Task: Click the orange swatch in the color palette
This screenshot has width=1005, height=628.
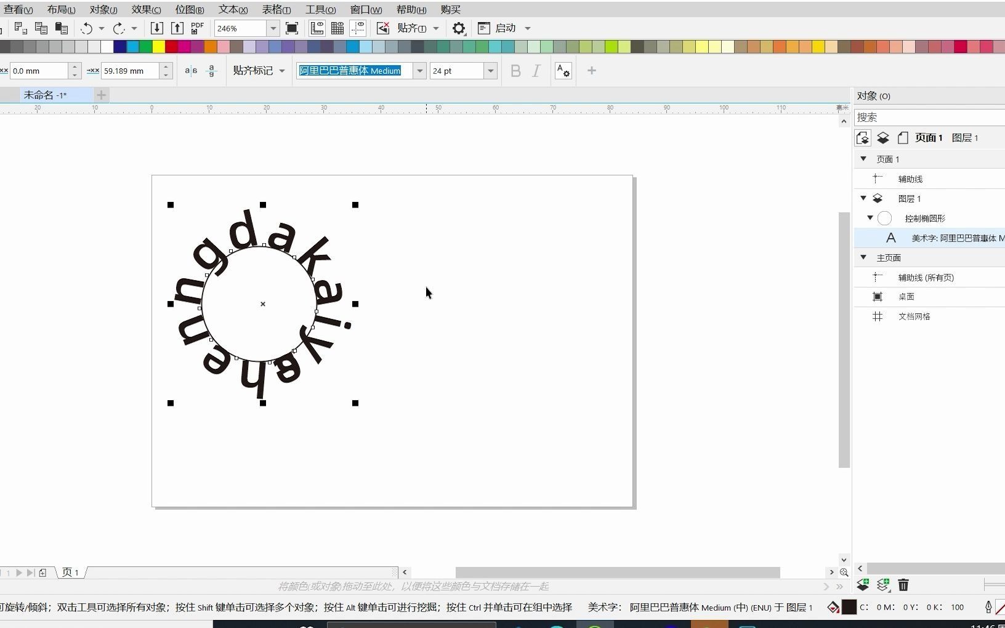Action: pyautogui.click(x=211, y=47)
